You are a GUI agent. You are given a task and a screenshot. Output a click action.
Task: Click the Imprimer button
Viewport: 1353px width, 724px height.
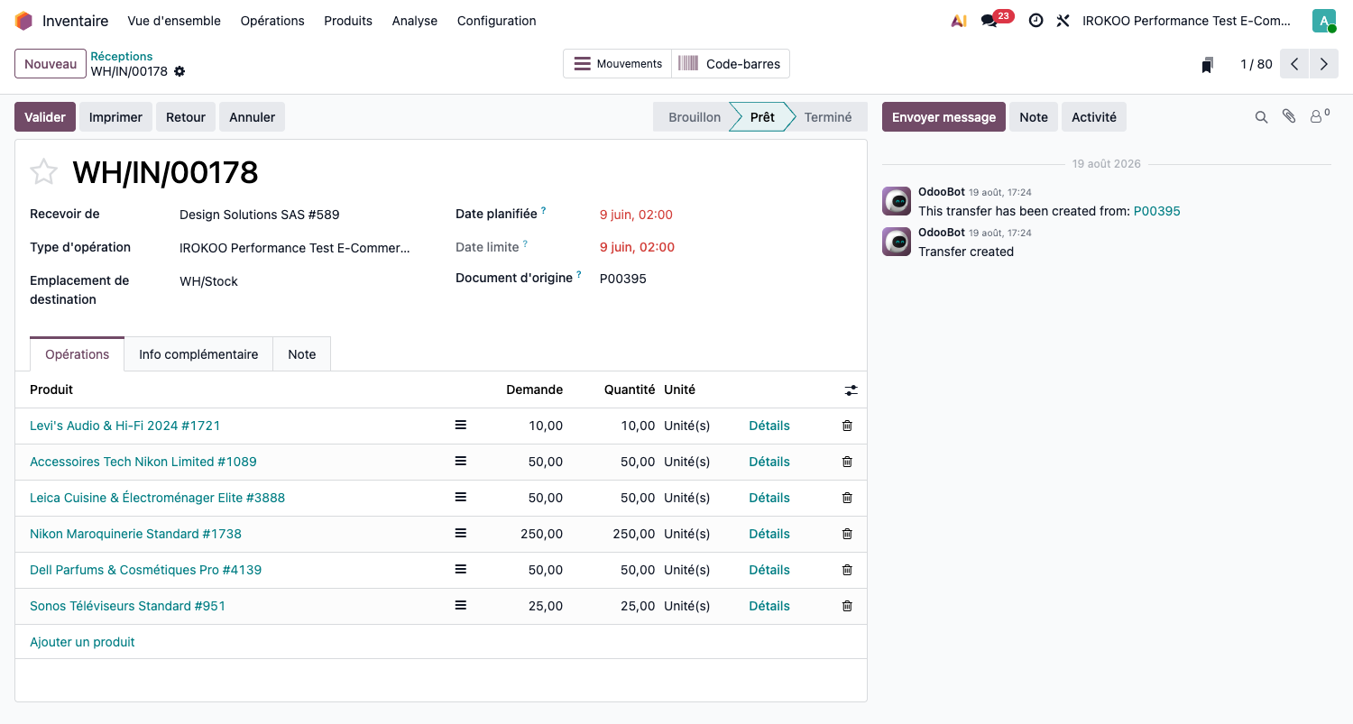coord(115,117)
